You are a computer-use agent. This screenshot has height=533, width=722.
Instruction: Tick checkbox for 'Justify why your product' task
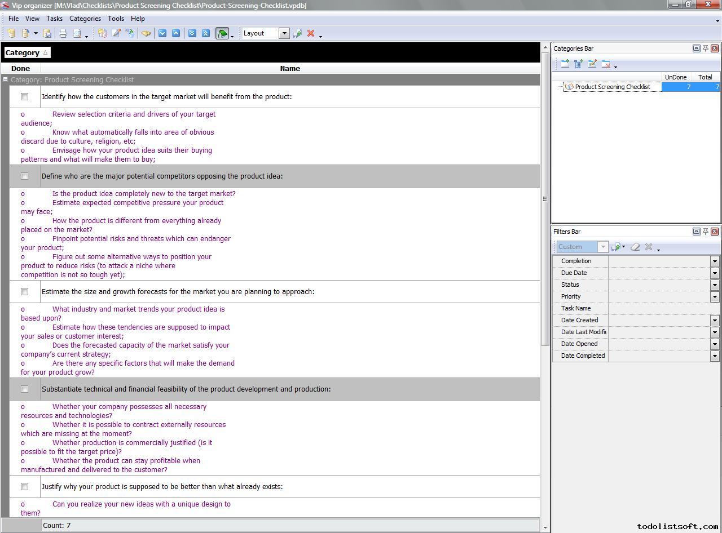(24, 487)
